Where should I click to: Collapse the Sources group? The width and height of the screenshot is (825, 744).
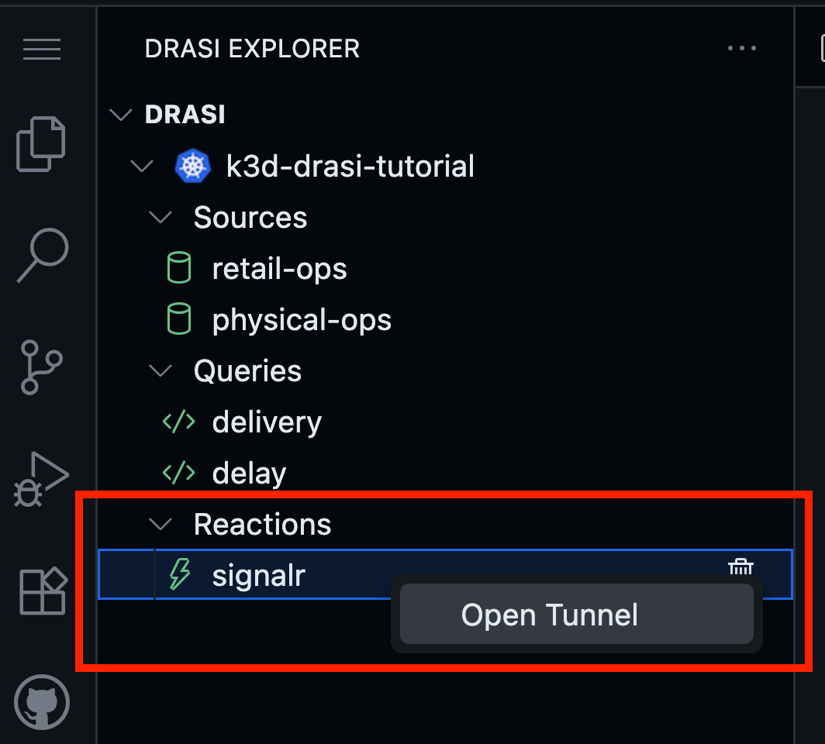pyautogui.click(x=161, y=218)
